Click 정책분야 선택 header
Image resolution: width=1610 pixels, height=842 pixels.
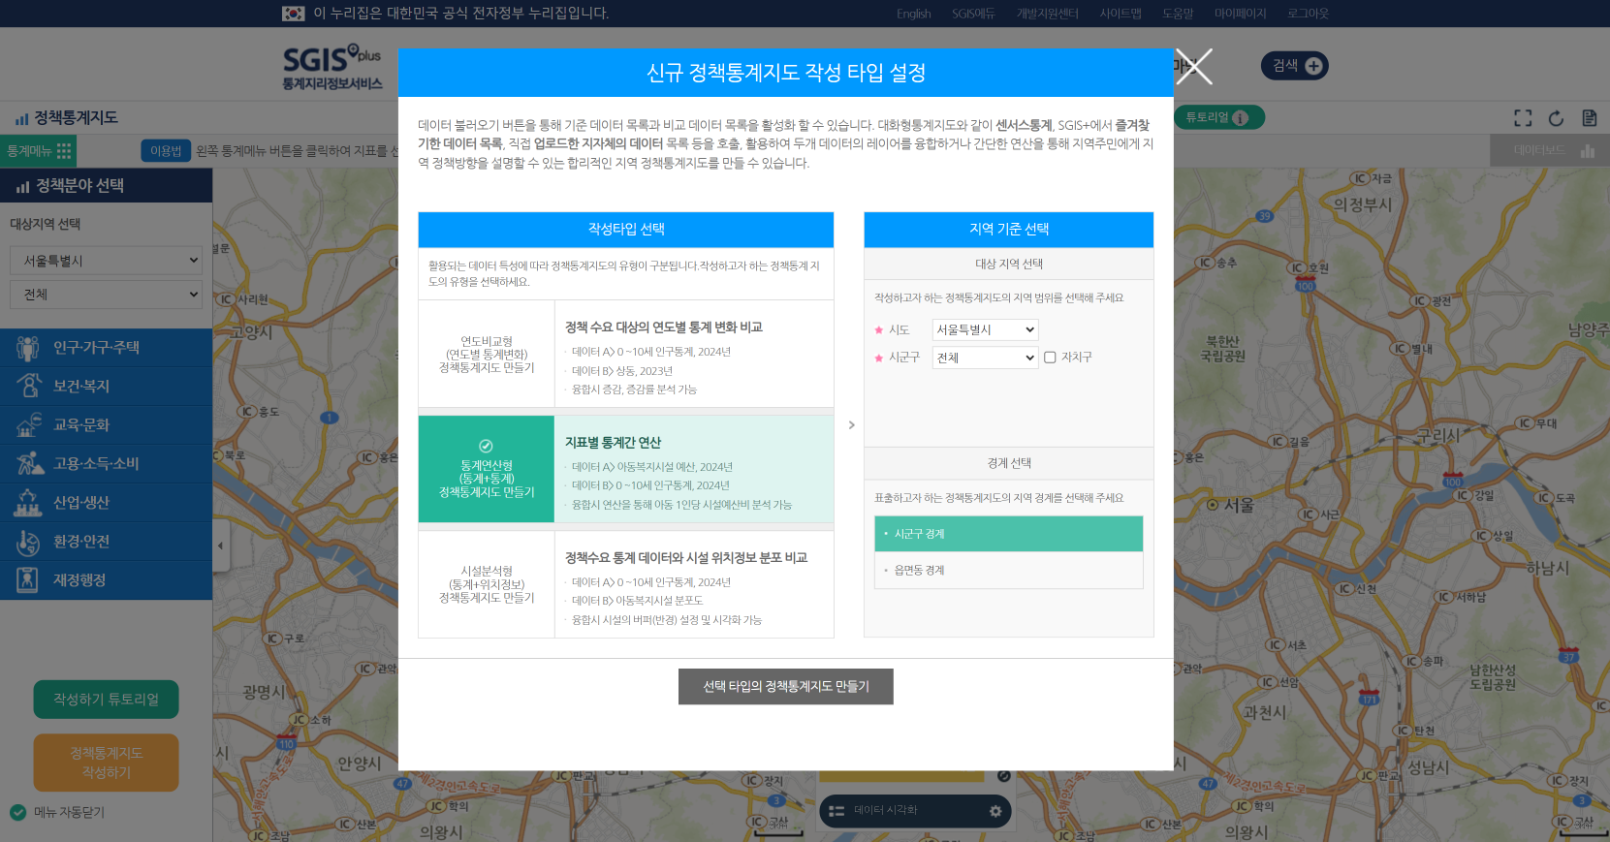pos(106,185)
